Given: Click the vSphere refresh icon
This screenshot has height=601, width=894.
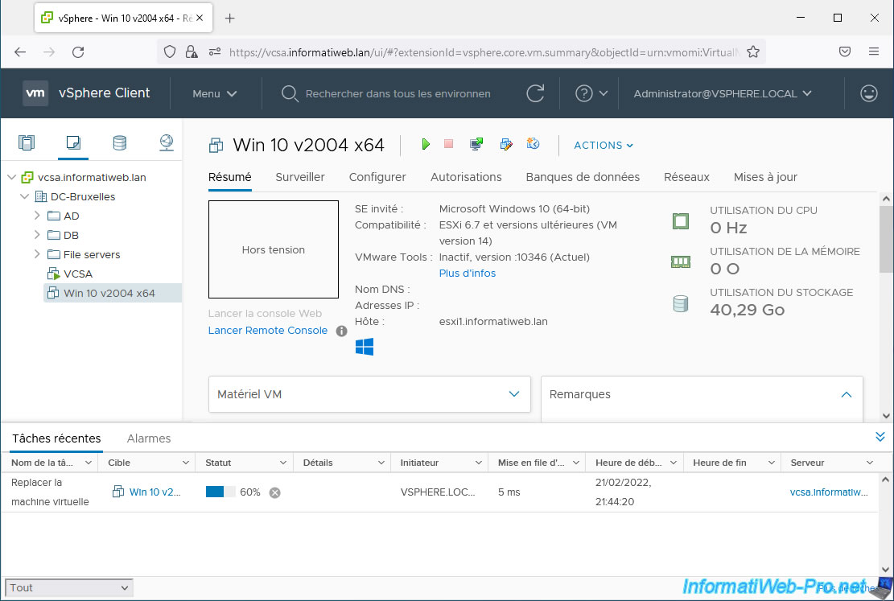Looking at the screenshot, I should click(x=535, y=93).
